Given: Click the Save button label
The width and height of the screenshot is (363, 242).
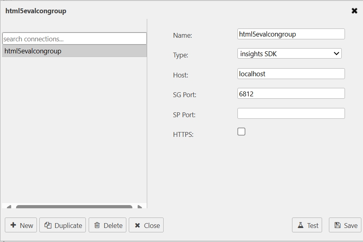Looking at the screenshot, I should point(351,226).
